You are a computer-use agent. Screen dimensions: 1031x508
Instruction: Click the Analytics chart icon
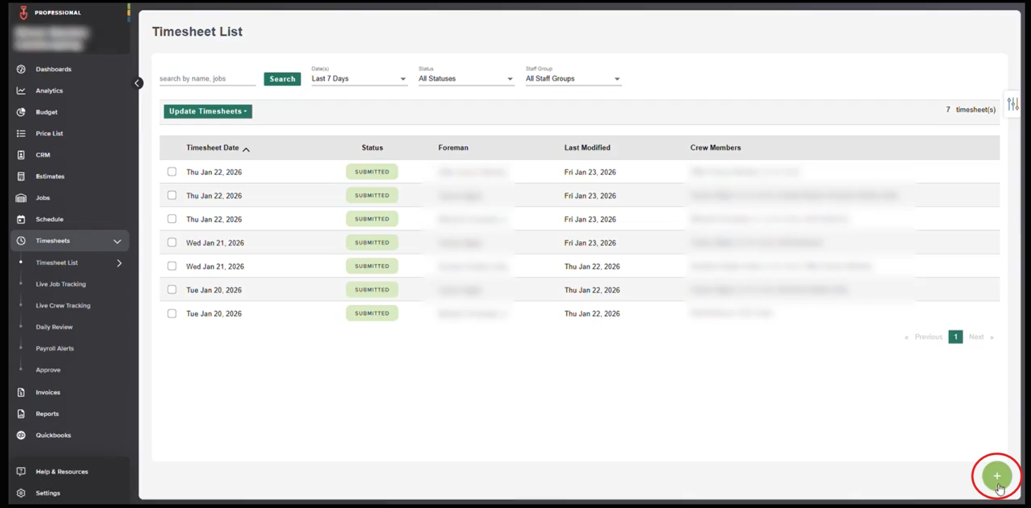click(x=21, y=91)
